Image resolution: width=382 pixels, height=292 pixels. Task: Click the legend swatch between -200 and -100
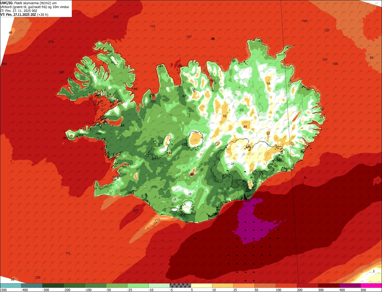(74, 285)
